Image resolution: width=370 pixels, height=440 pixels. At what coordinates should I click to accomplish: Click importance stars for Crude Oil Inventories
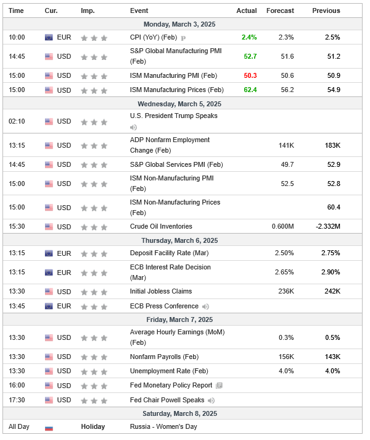[x=94, y=227]
